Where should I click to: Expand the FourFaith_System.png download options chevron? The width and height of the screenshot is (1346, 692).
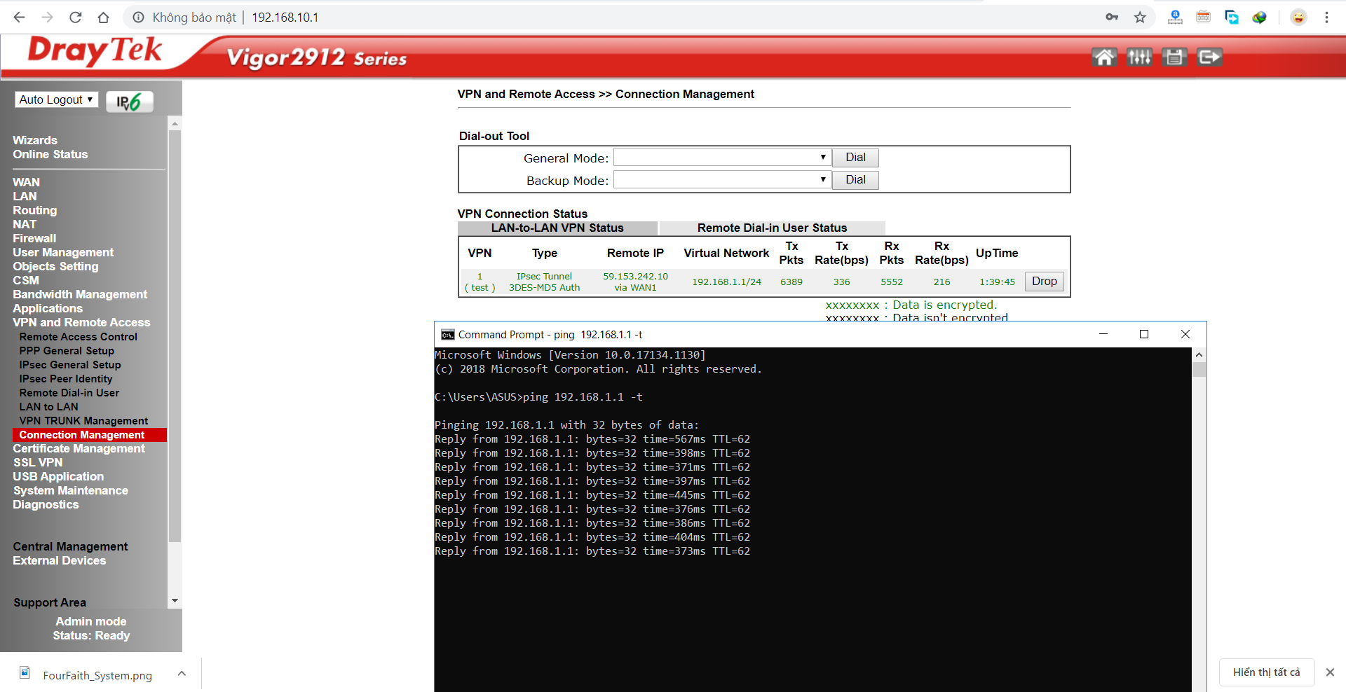tap(182, 674)
